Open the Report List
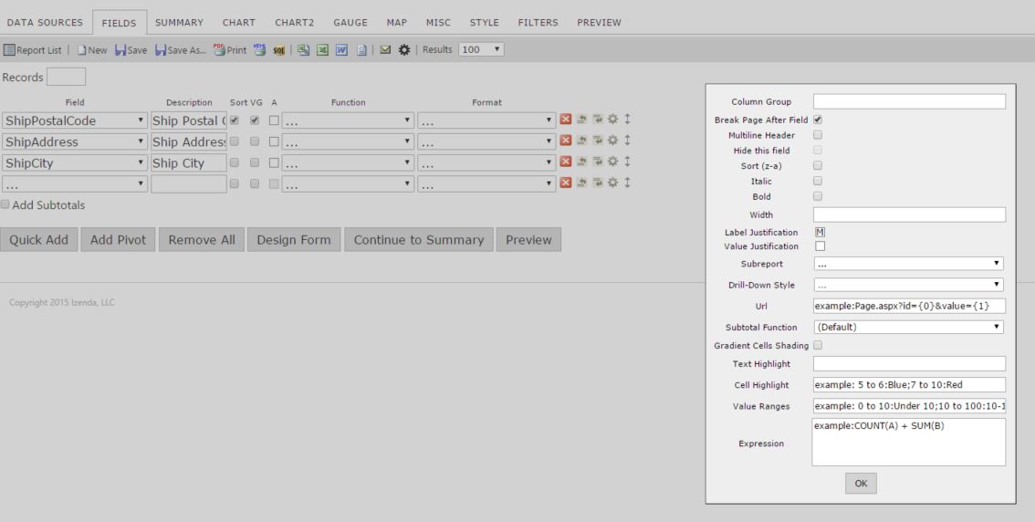This screenshot has height=522, width=1035. click(32, 50)
